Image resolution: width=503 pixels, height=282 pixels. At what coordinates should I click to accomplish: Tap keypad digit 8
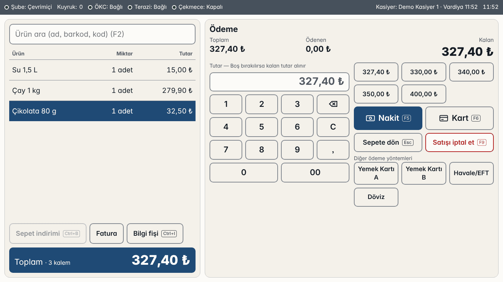pyautogui.click(x=261, y=150)
